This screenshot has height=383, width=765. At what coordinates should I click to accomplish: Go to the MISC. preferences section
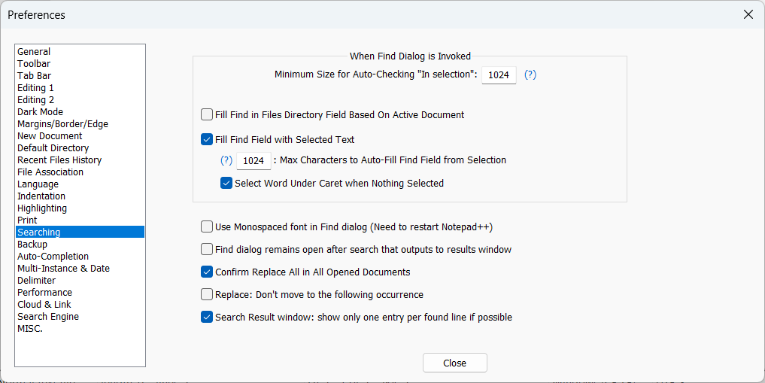[30, 328]
